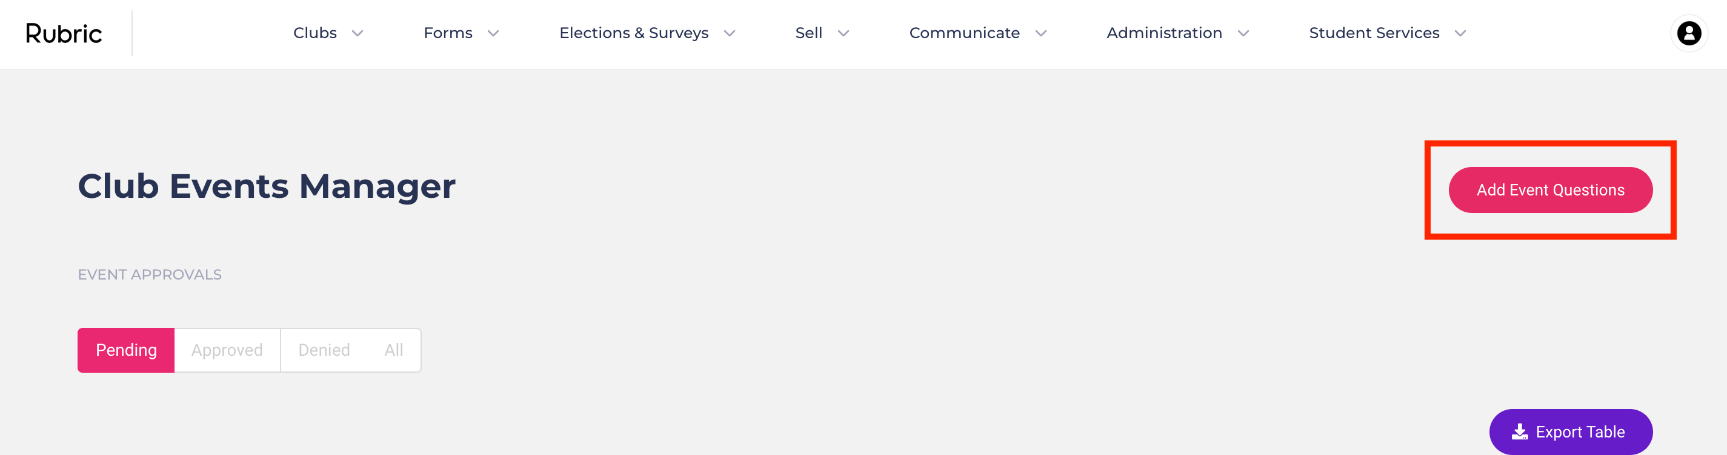Viewport: 1727px width, 455px height.
Task: Show Denied event approvals
Action: [x=324, y=350]
